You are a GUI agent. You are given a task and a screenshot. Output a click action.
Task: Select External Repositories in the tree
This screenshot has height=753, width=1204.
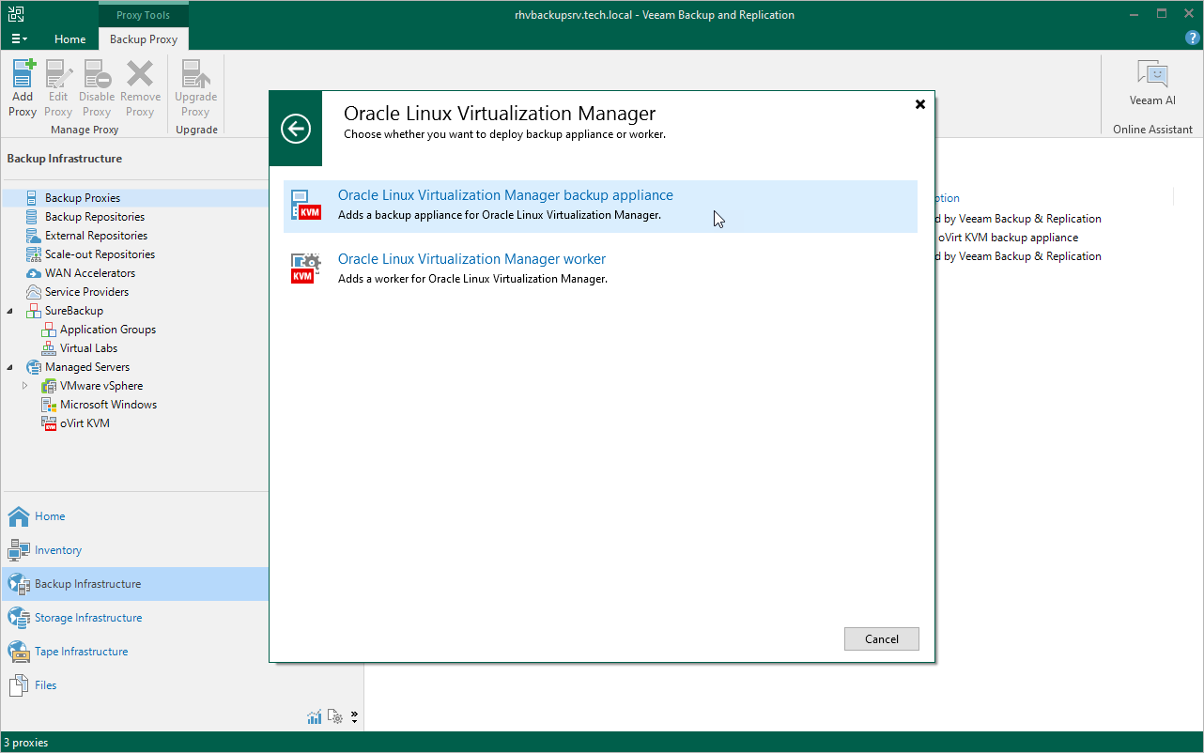tap(96, 236)
